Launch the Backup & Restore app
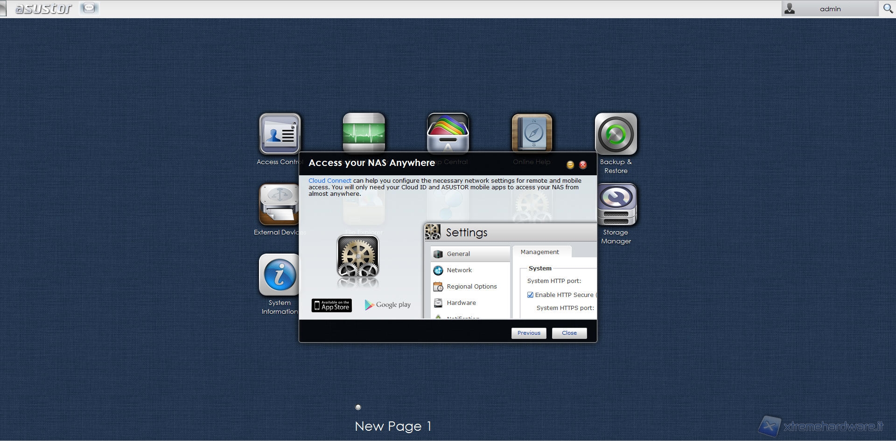The width and height of the screenshot is (896, 441). [616, 134]
